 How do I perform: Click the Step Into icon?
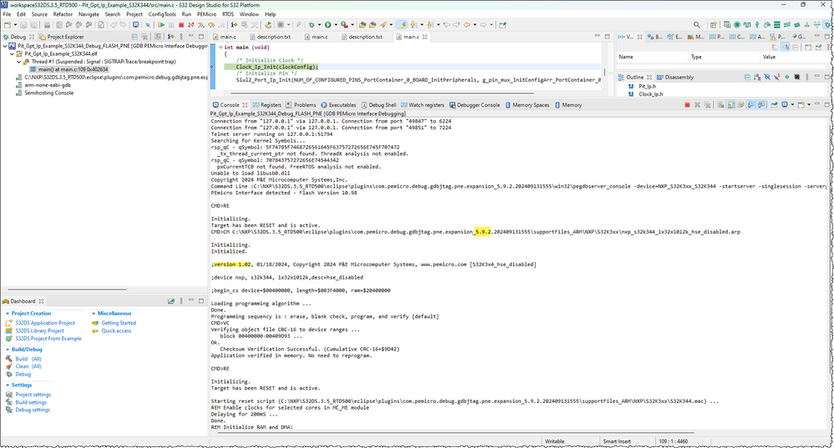click(x=200, y=24)
